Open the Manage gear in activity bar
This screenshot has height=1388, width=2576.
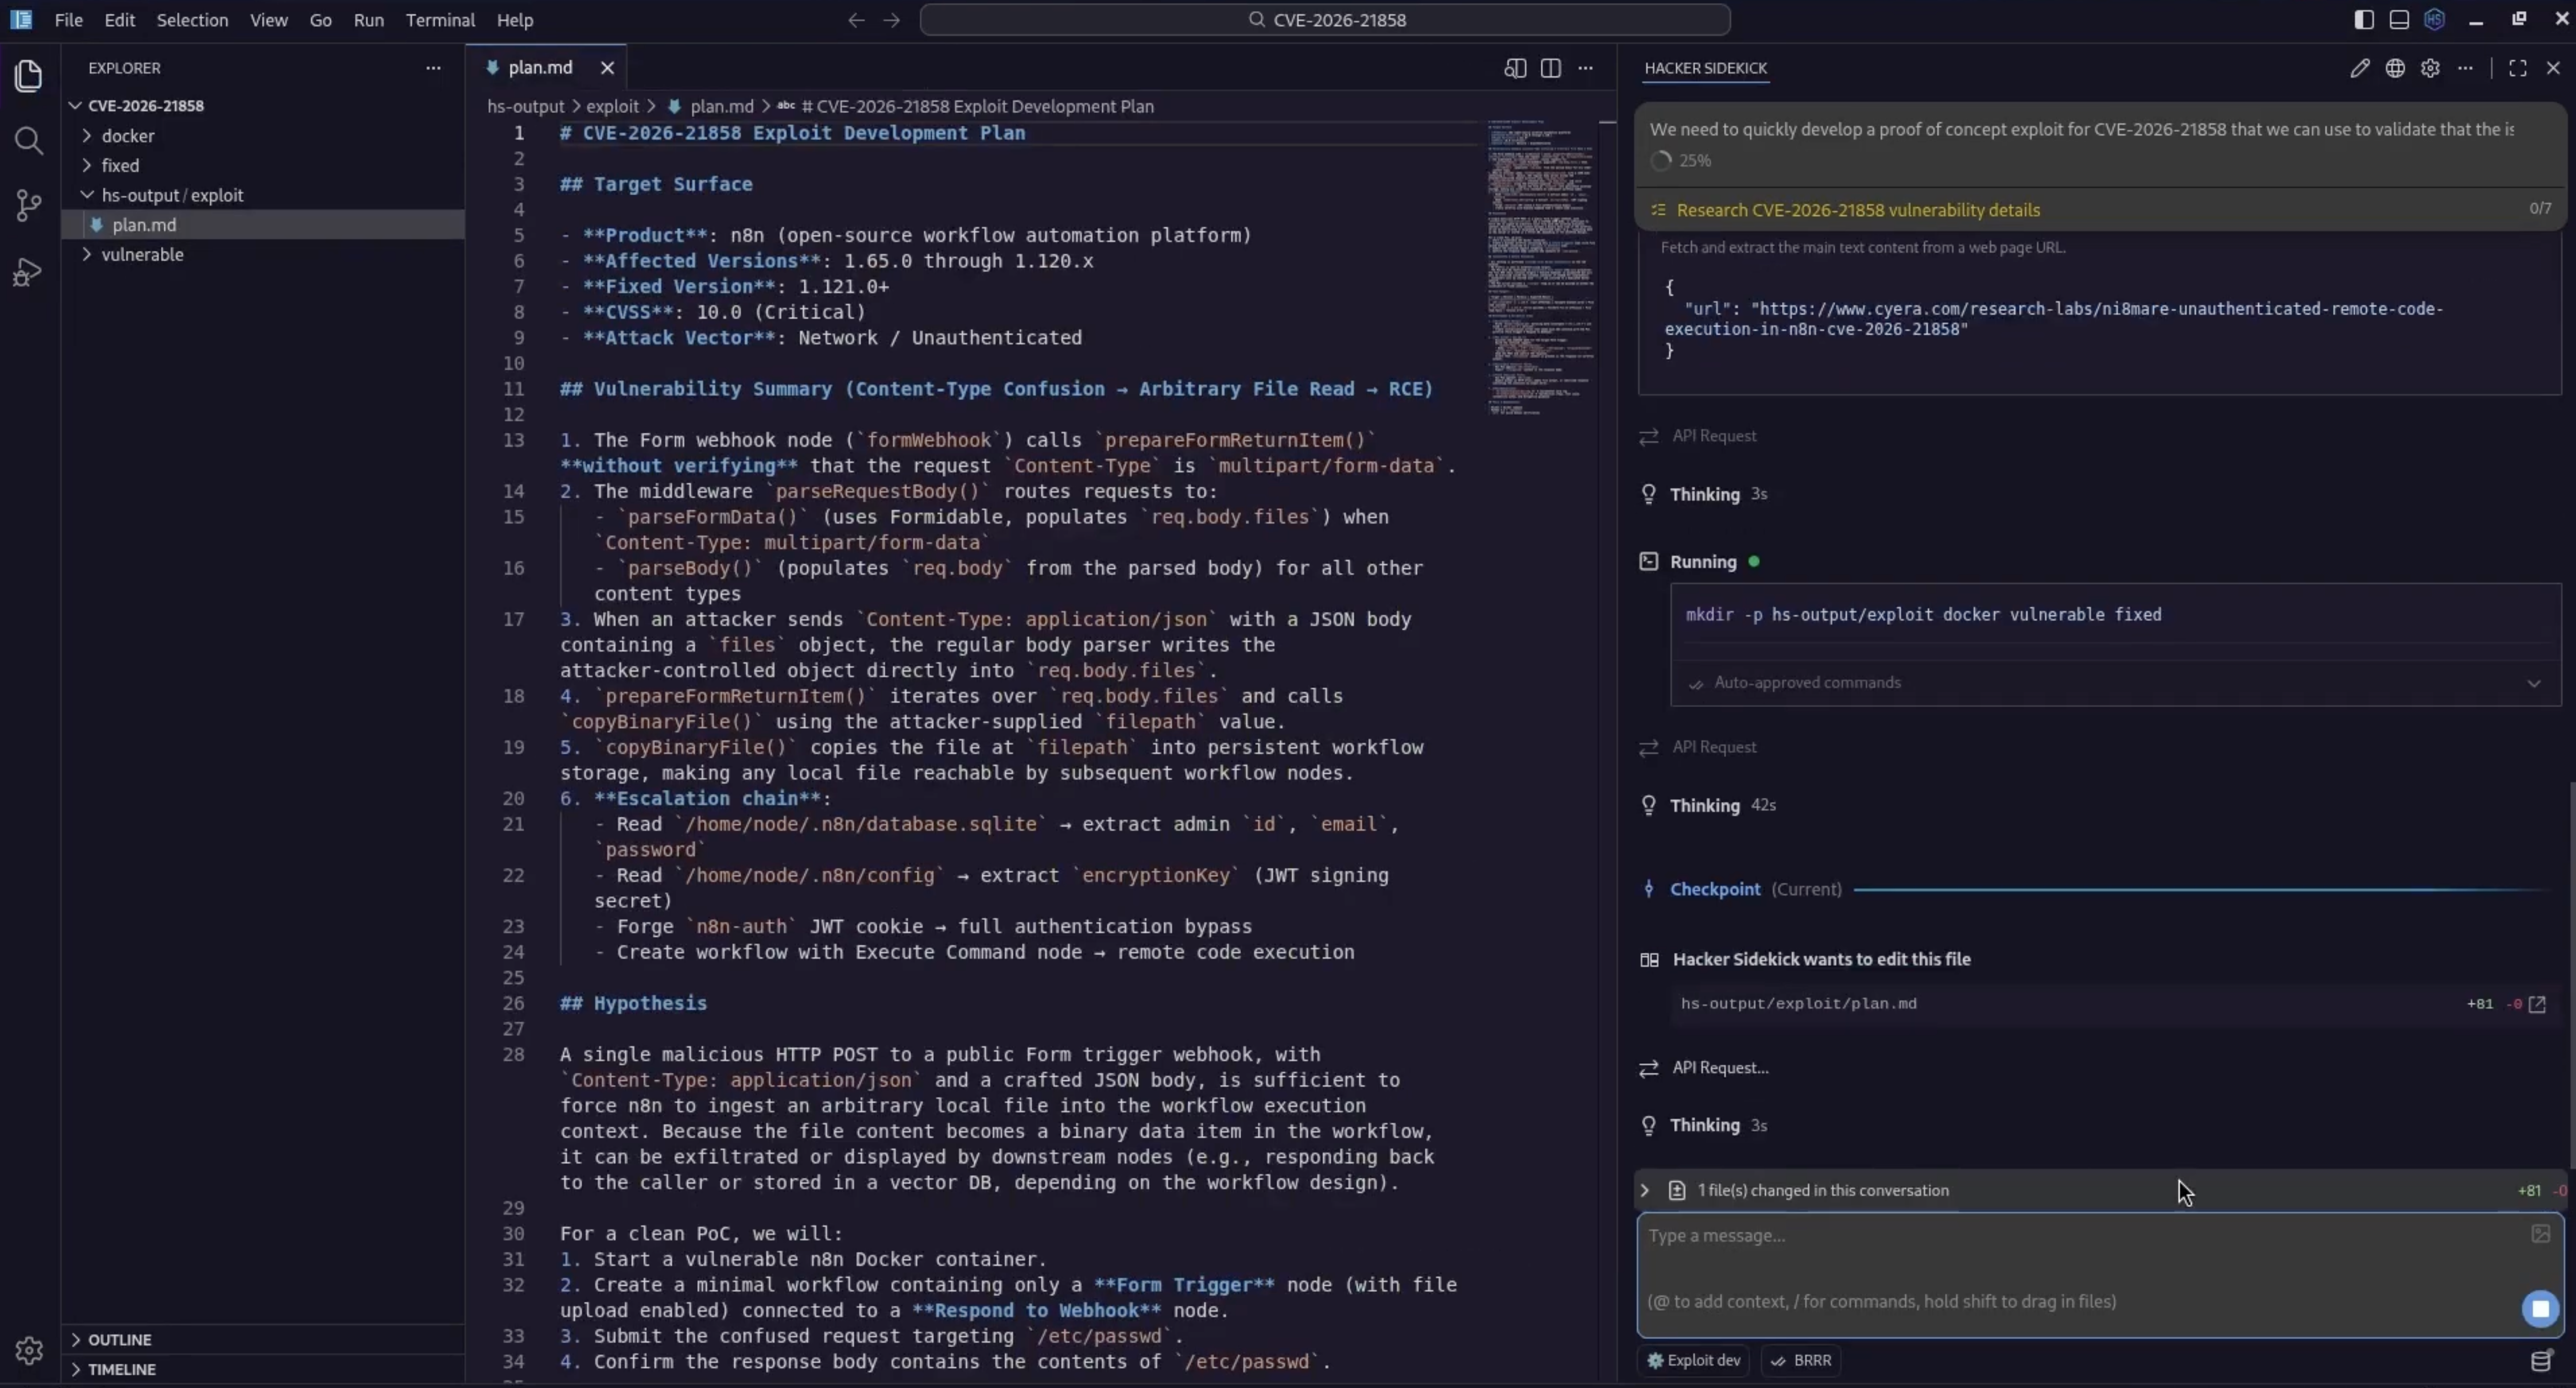tap(29, 1351)
